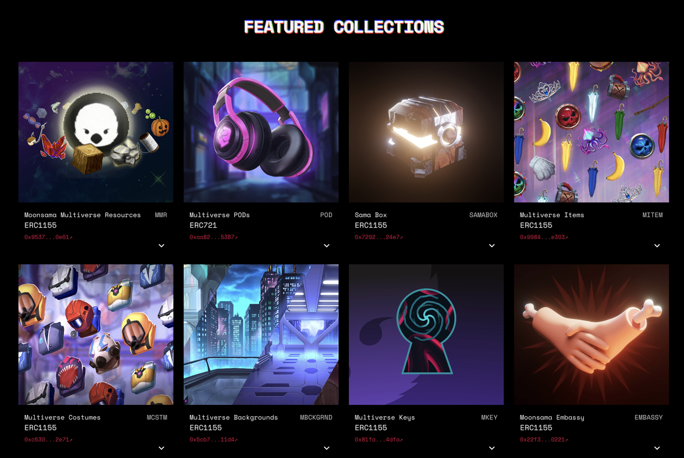
Task: Open contract address link 0xc630...2e71
Action: (48, 440)
